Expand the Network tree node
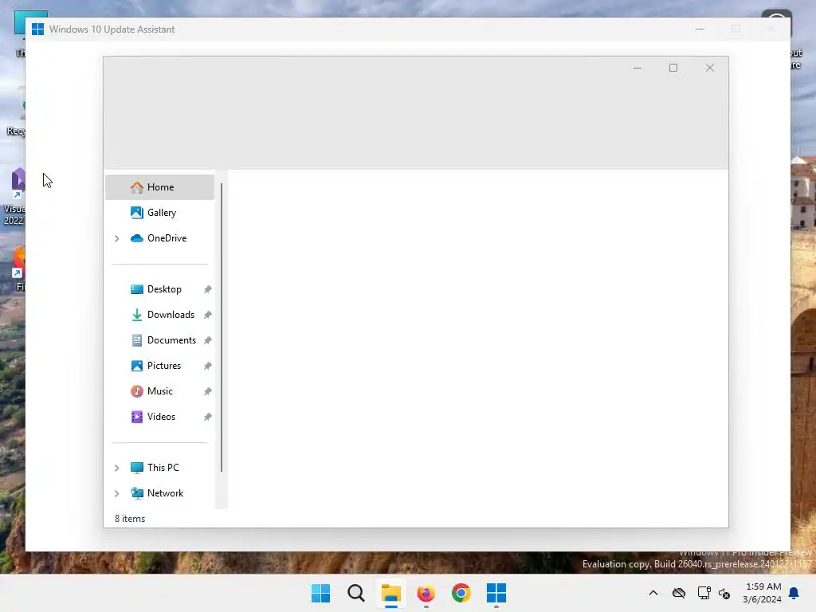 coord(117,493)
